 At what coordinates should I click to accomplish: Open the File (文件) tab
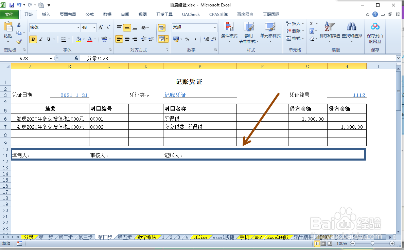(9, 14)
